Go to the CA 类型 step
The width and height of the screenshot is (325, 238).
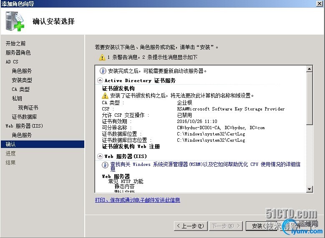[20, 89]
